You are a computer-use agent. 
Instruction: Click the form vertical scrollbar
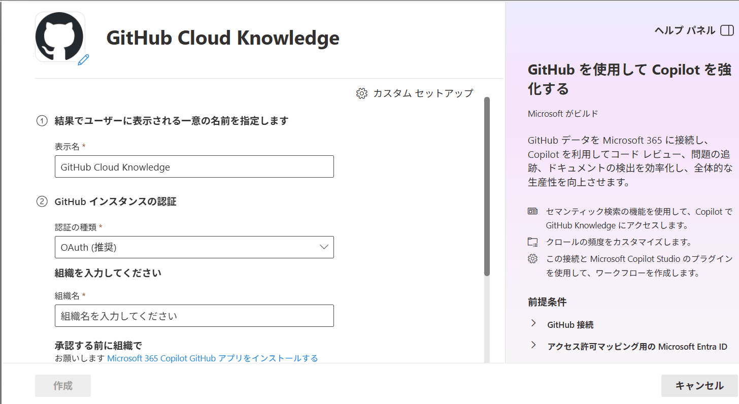point(487,187)
